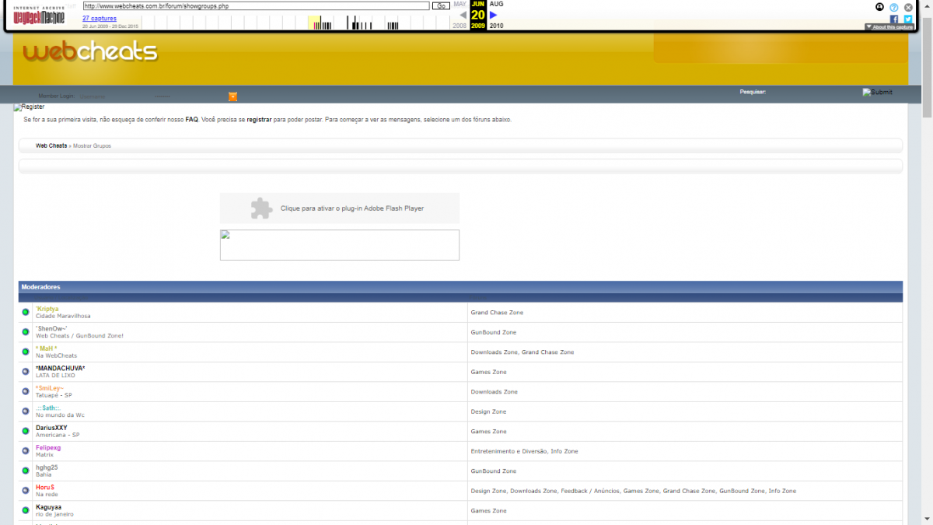The image size is (933, 525).
Task: Share capture on Twitter
Action: tap(908, 19)
